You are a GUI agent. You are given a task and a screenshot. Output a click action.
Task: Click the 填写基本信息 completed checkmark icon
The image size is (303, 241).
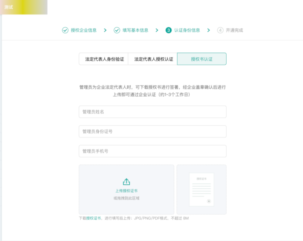(x=117, y=30)
